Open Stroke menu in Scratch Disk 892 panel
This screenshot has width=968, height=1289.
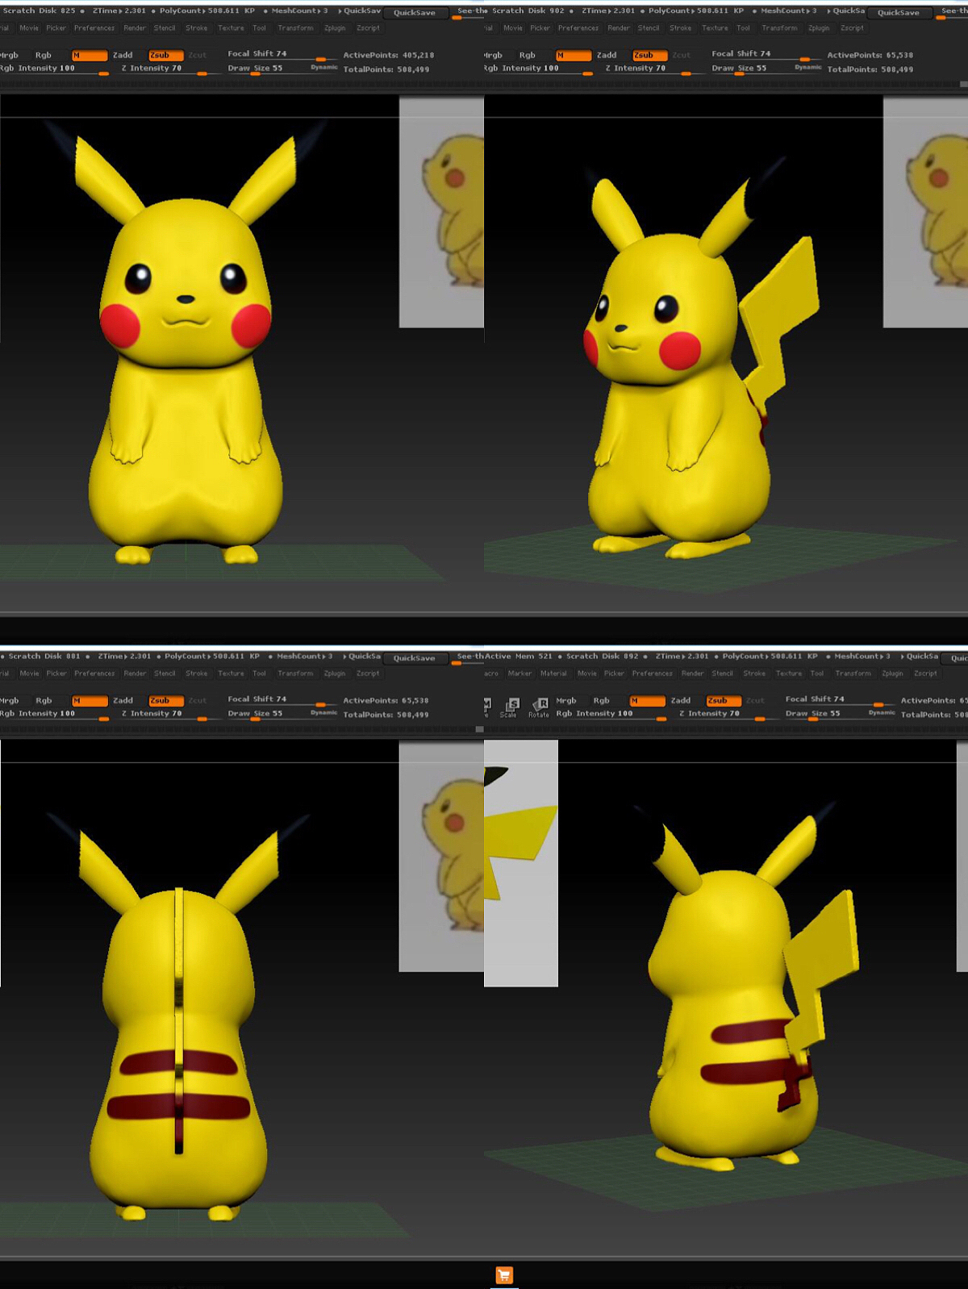click(754, 673)
